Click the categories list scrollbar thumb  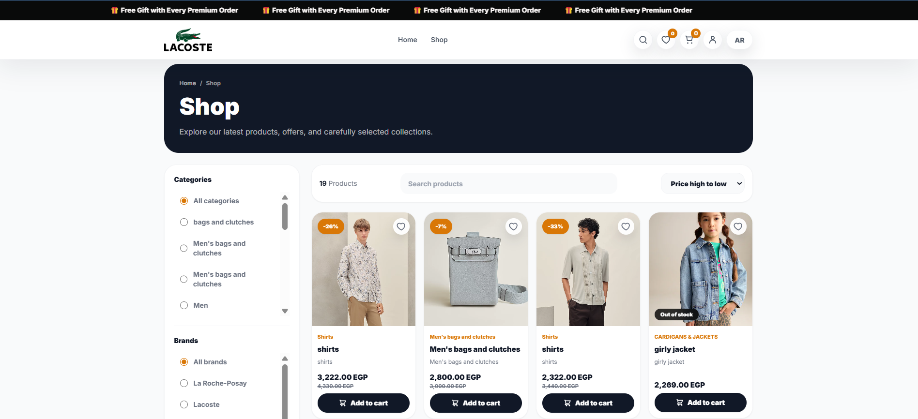(x=285, y=216)
